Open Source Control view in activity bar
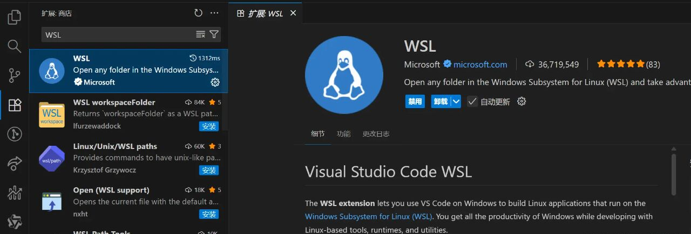The width and height of the screenshot is (691, 234). pos(15,75)
